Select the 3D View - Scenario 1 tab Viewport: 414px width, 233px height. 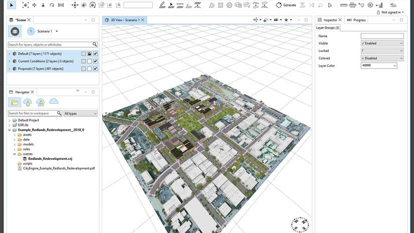(x=125, y=20)
